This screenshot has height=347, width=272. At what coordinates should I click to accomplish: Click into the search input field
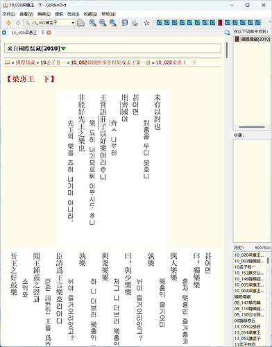[50, 23]
